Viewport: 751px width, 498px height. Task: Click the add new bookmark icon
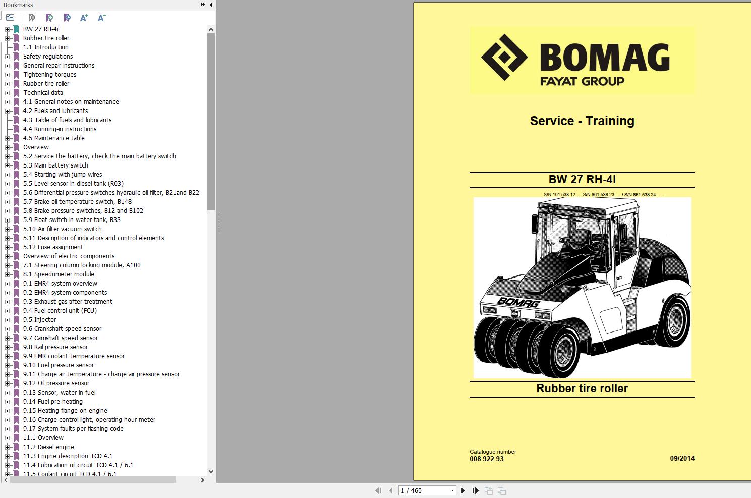[x=49, y=18]
